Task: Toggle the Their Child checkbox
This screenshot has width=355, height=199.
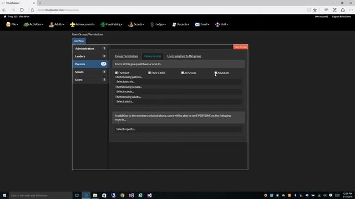Action: (149, 73)
